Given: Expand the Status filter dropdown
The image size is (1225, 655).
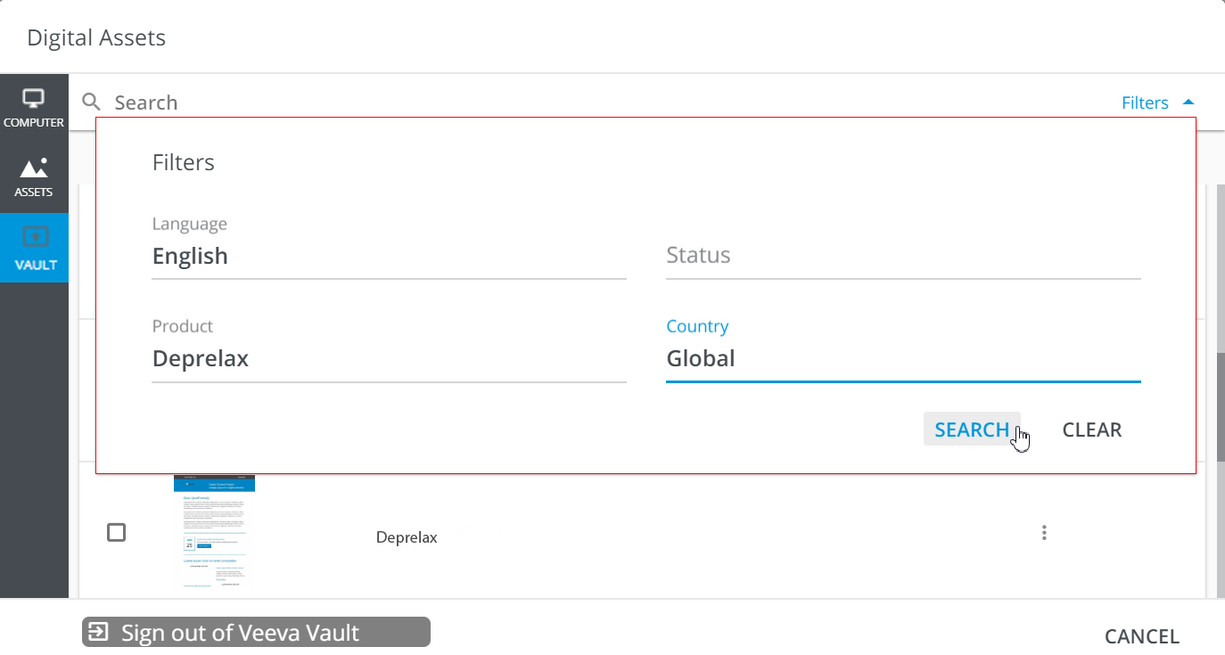Looking at the screenshot, I should (902, 257).
